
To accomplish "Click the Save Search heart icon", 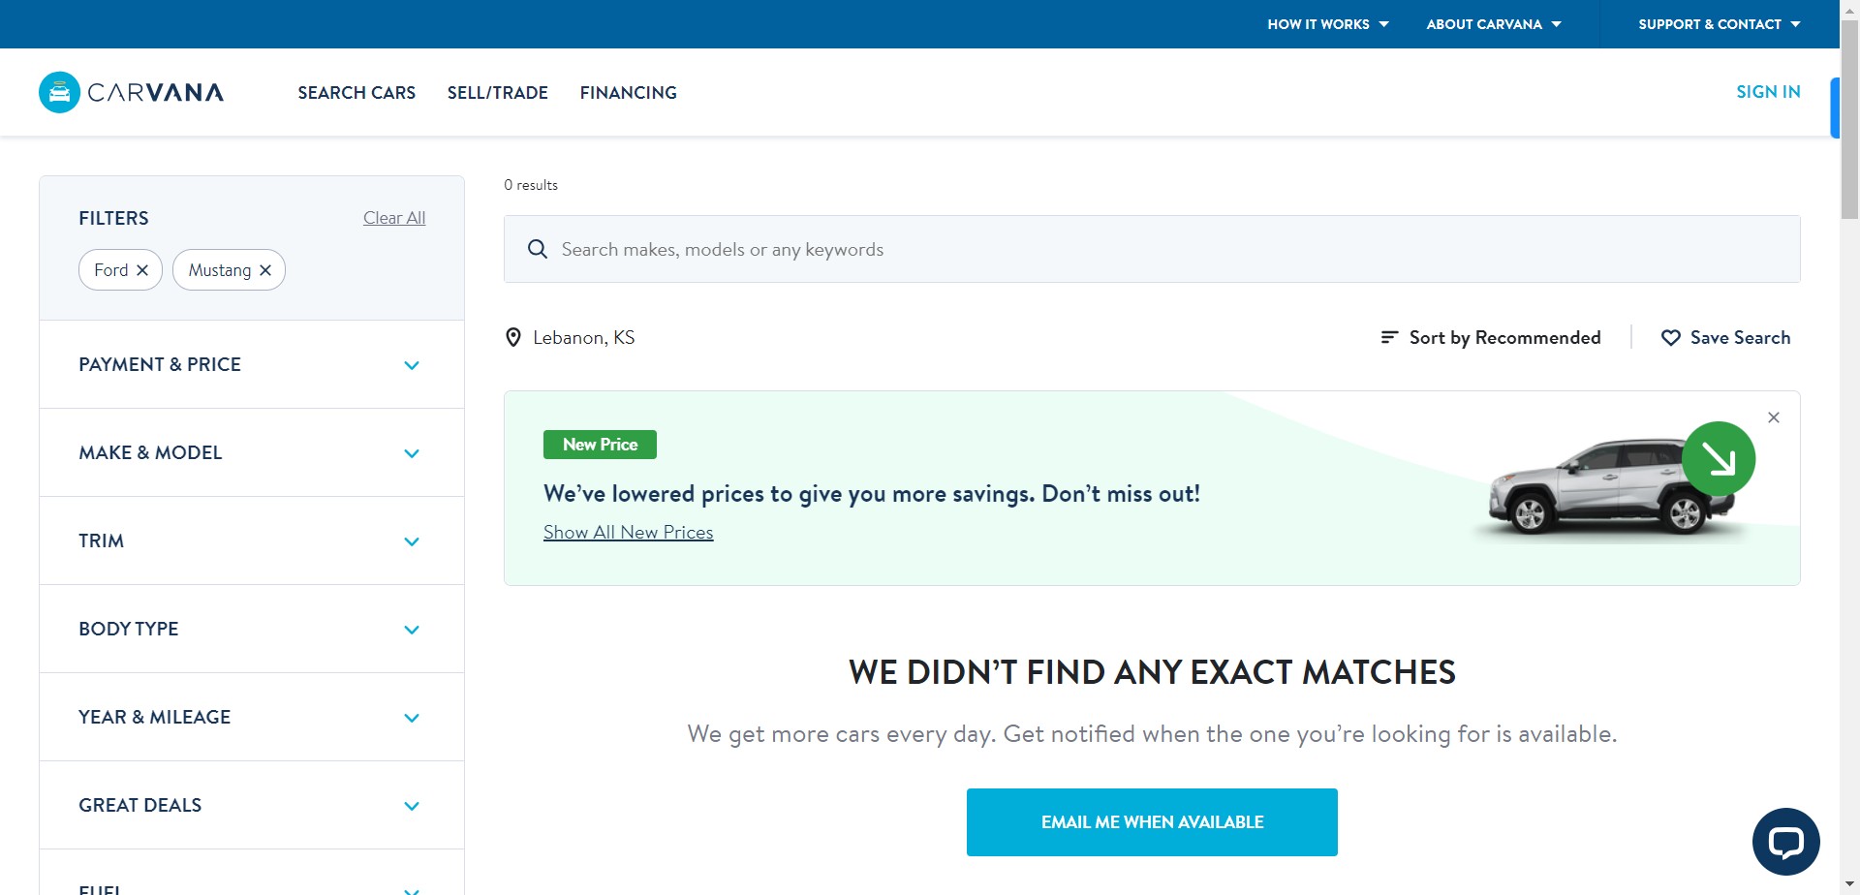I will pyautogui.click(x=1670, y=338).
